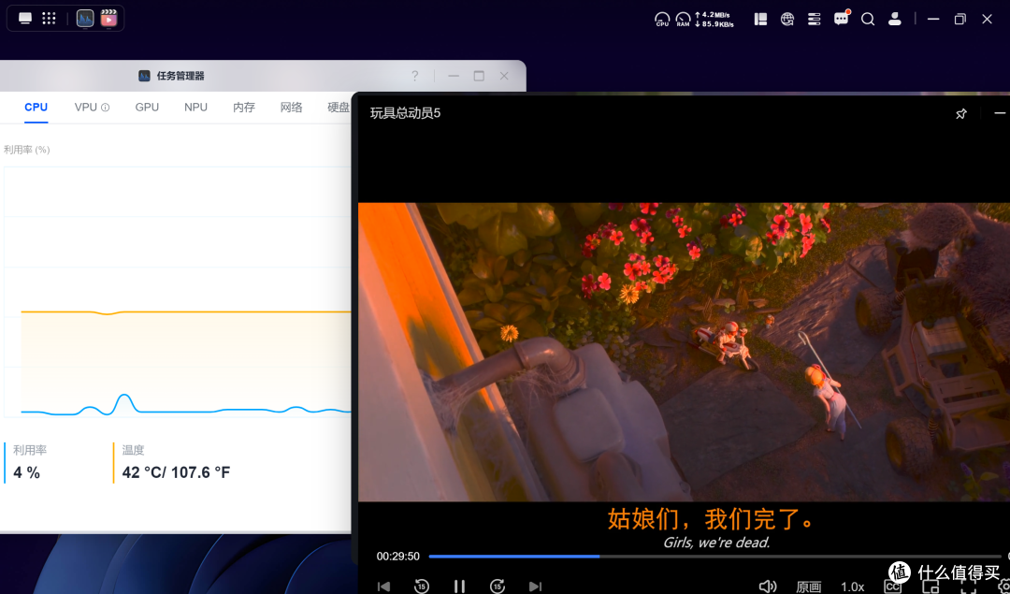The height and width of the screenshot is (594, 1010).
Task: Show the desktop via monitor icon
Action: 25,18
